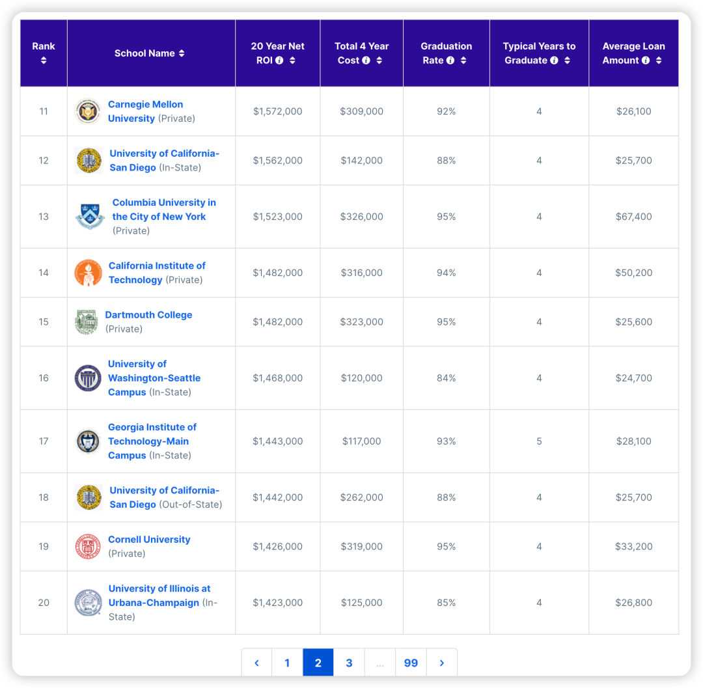Click the $117,000 cost value
Viewport: 703px width, 688px height.
(362, 441)
